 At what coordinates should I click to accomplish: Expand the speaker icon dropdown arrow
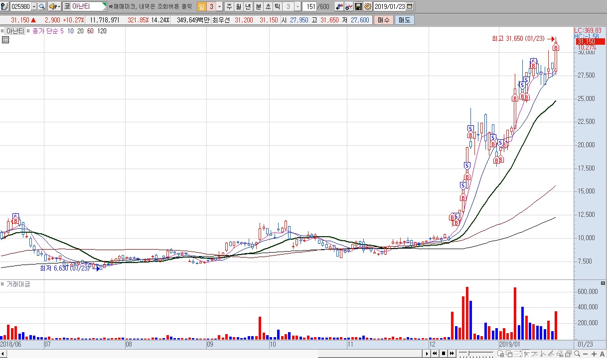[58, 6]
